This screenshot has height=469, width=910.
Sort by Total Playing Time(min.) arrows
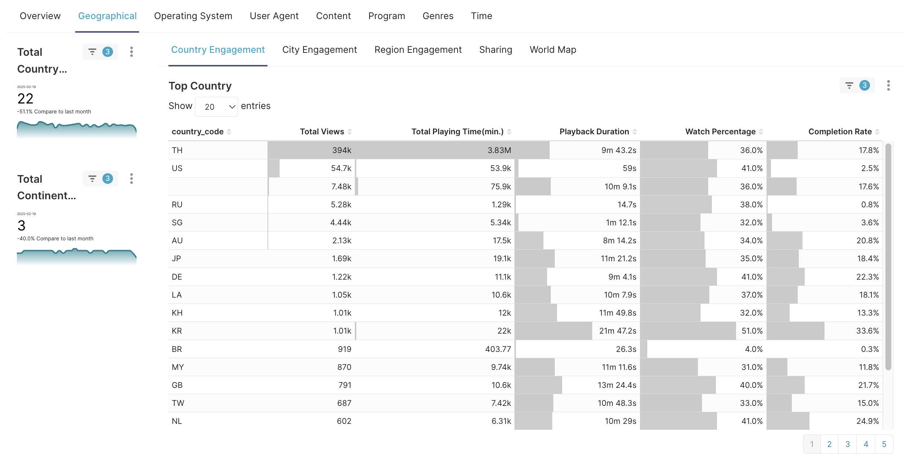click(509, 132)
